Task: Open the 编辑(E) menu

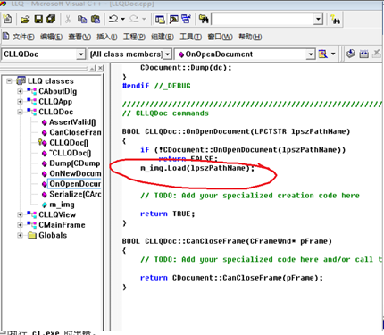Action: [x=51, y=37]
